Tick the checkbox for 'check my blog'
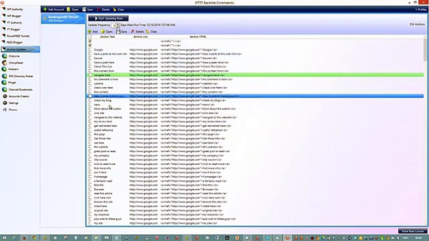Image resolution: width=429 pixels, height=241 pixels. point(90,100)
